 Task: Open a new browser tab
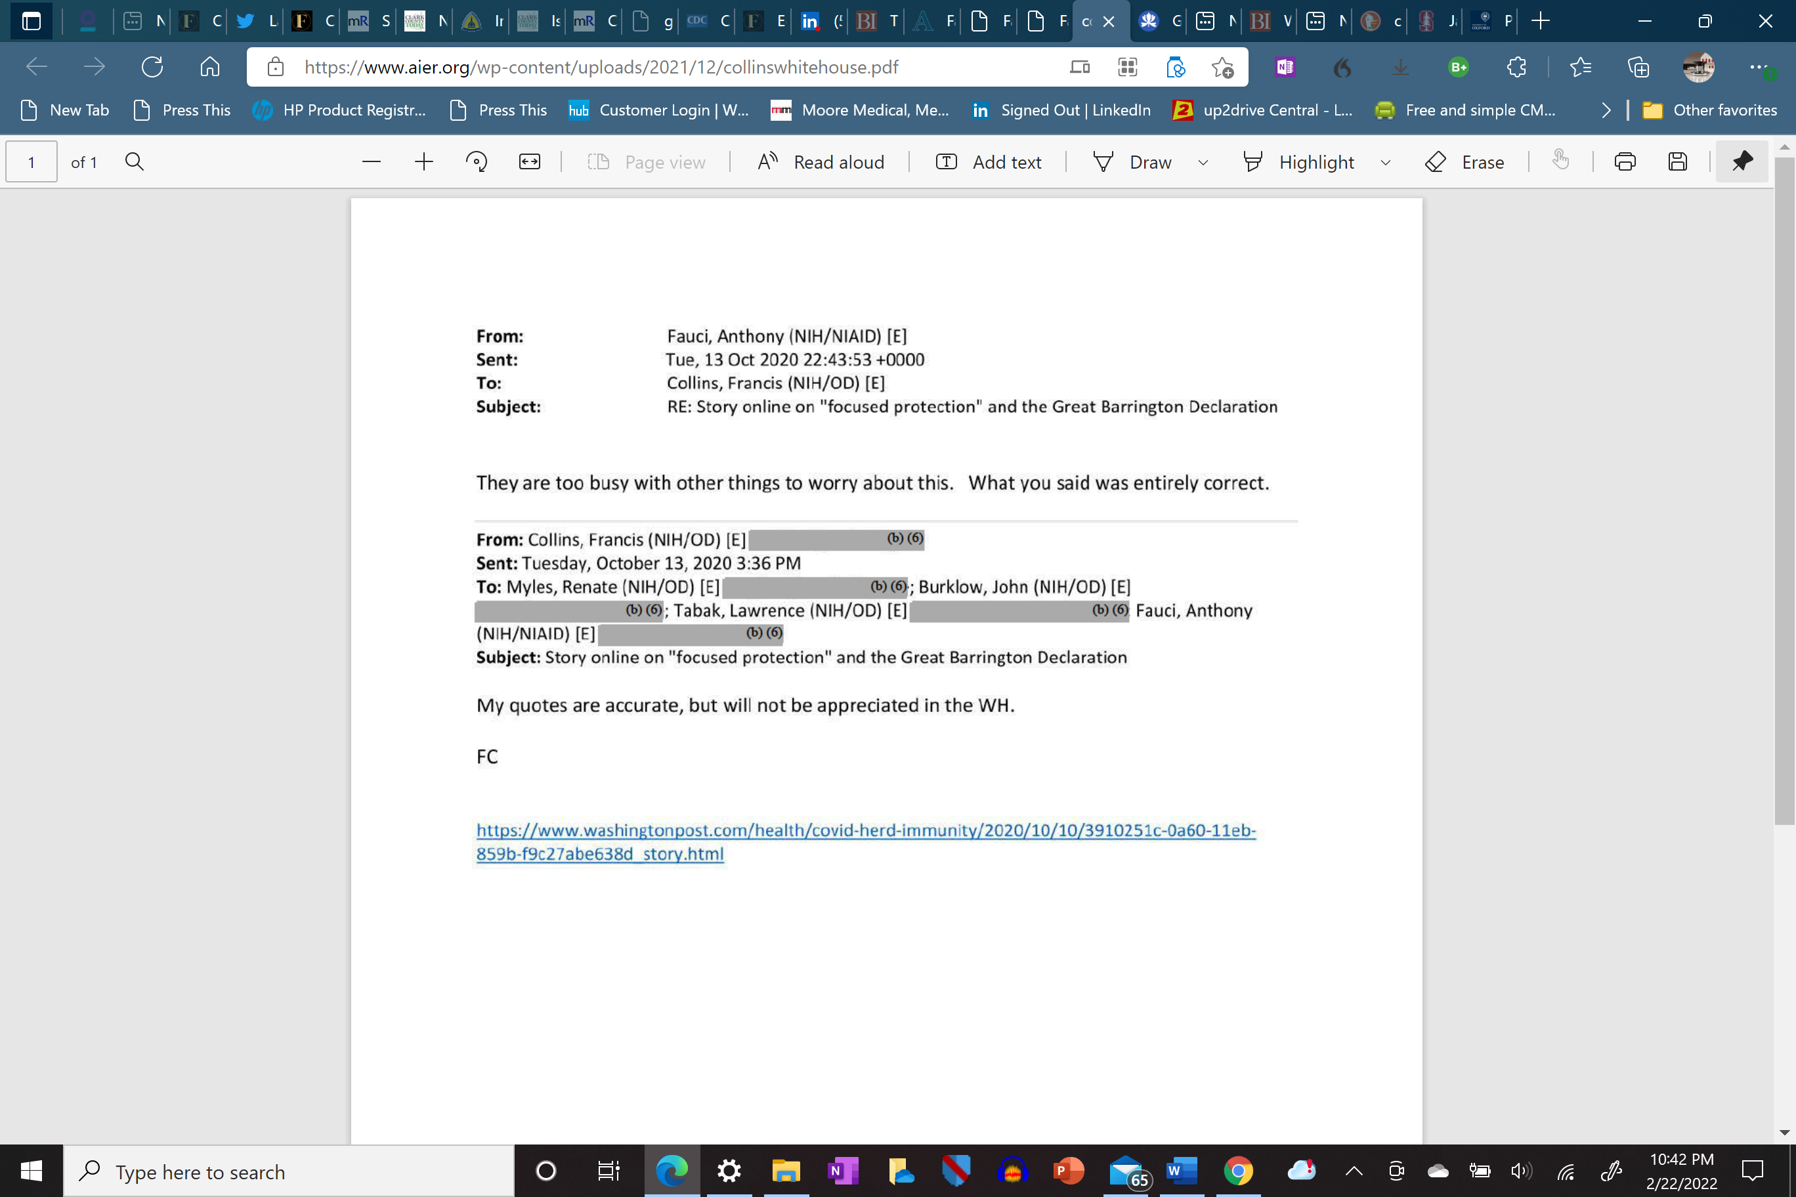[x=1541, y=20]
